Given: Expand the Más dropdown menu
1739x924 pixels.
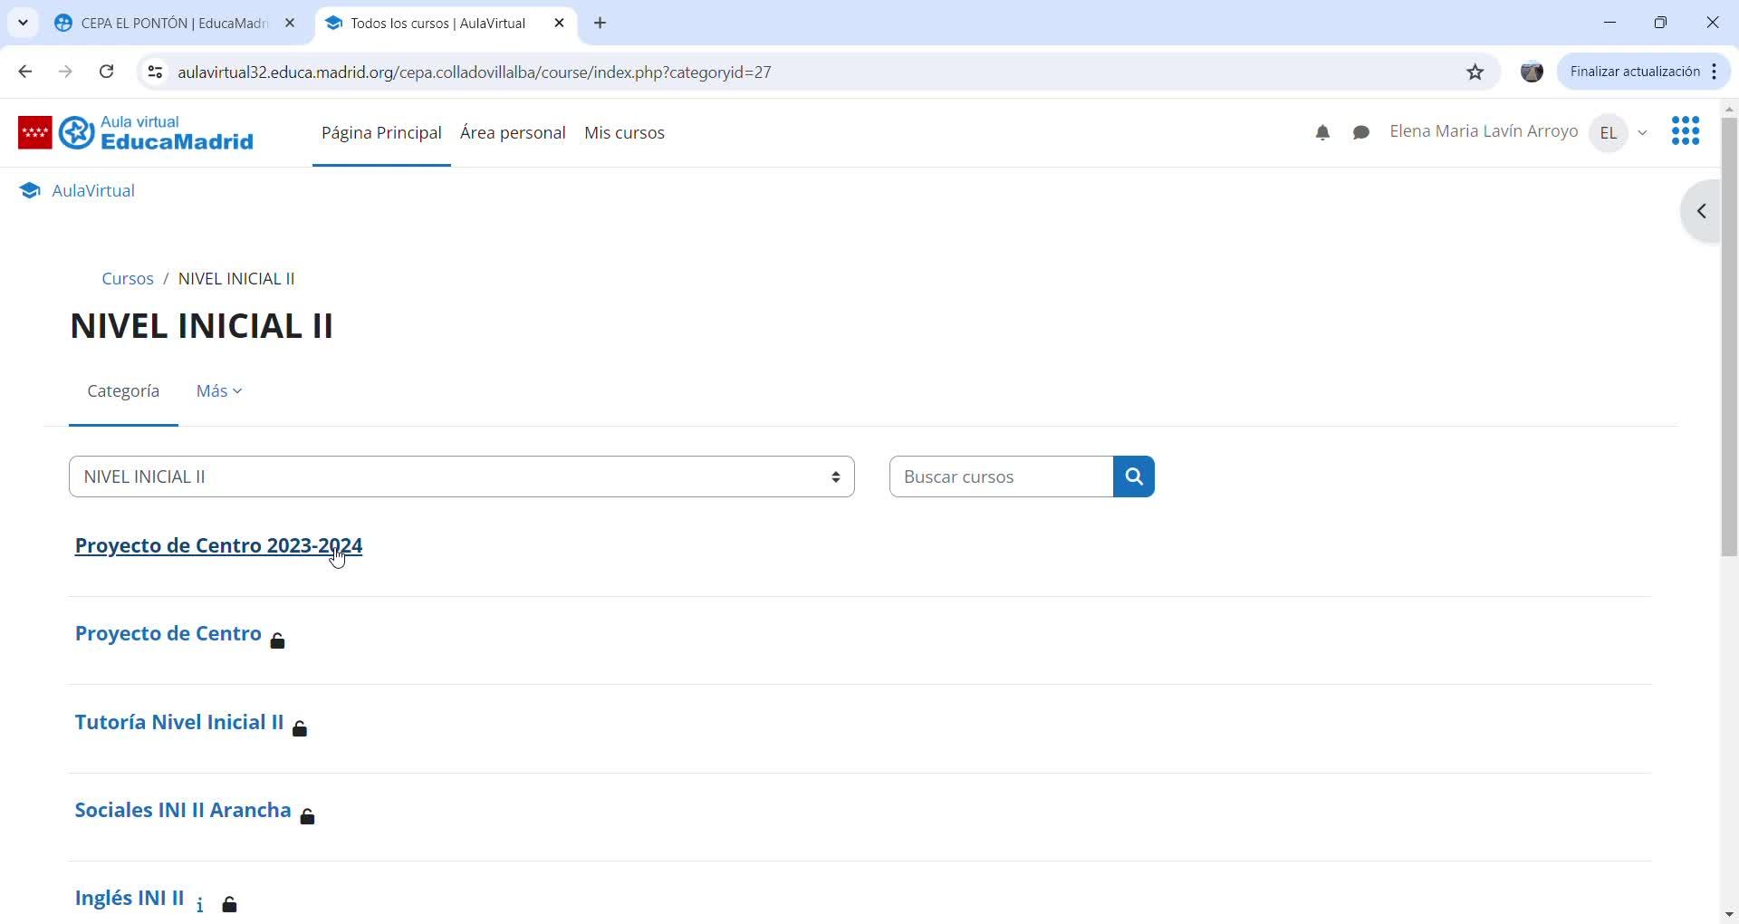Looking at the screenshot, I should pos(219,391).
